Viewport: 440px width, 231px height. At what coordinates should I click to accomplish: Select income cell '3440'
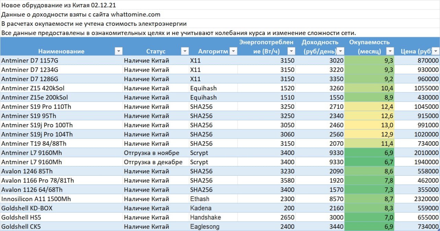click(x=320, y=227)
